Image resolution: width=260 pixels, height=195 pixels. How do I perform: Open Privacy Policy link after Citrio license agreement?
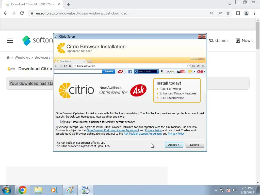[153, 130]
